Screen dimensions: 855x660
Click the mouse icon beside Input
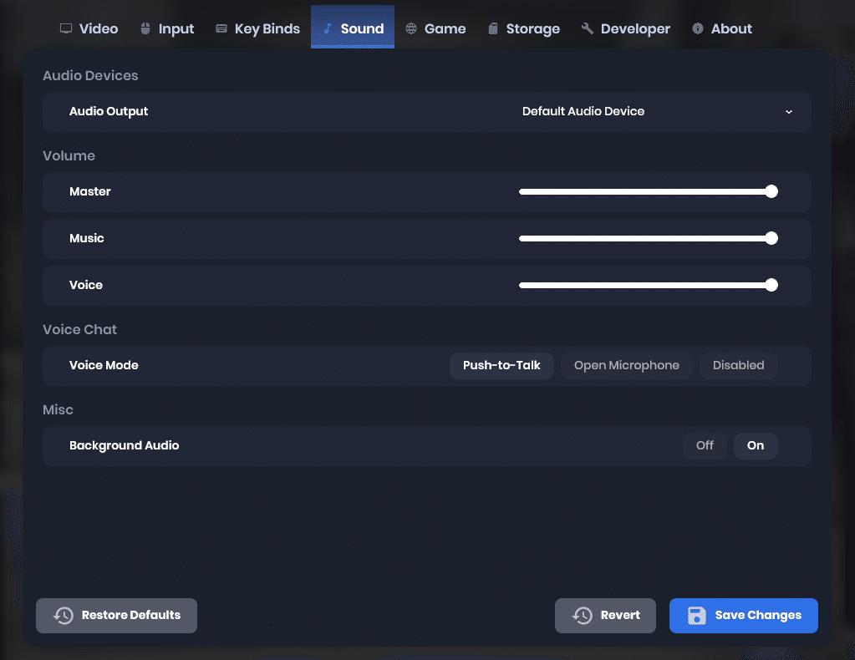pyautogui.click(x=145, y=28)
